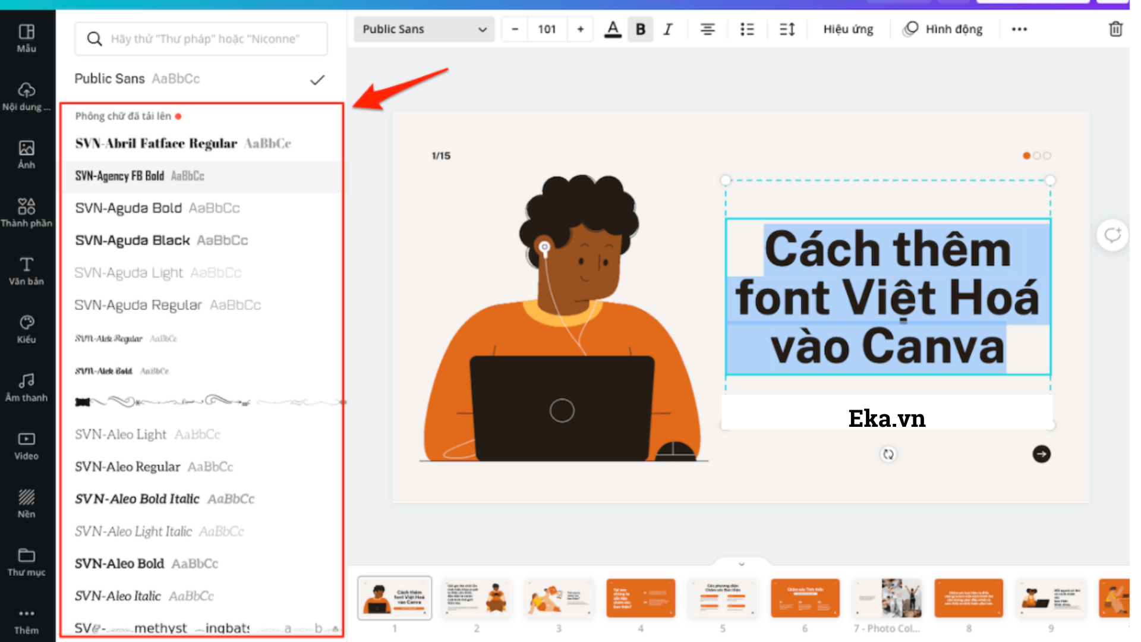Increase font size with plus button

581,29
